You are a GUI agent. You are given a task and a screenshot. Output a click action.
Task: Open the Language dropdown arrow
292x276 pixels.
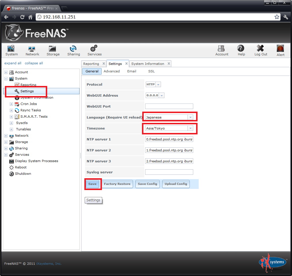click(190, 117)
